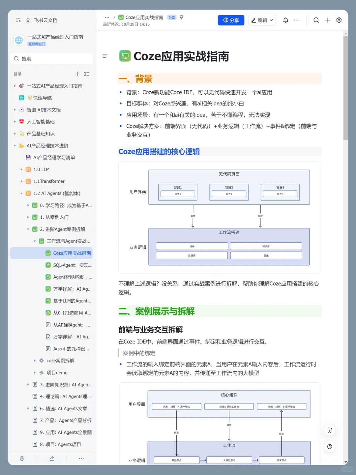Pin the document with the pin icon
This screenshot has width=356, height=475.
pyautogui.click(x=181, y=17)
